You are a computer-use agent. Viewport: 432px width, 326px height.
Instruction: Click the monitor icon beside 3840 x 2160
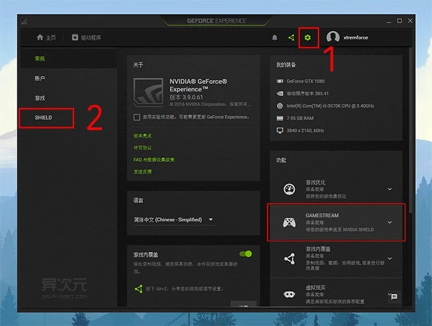[x=280, y=130]
